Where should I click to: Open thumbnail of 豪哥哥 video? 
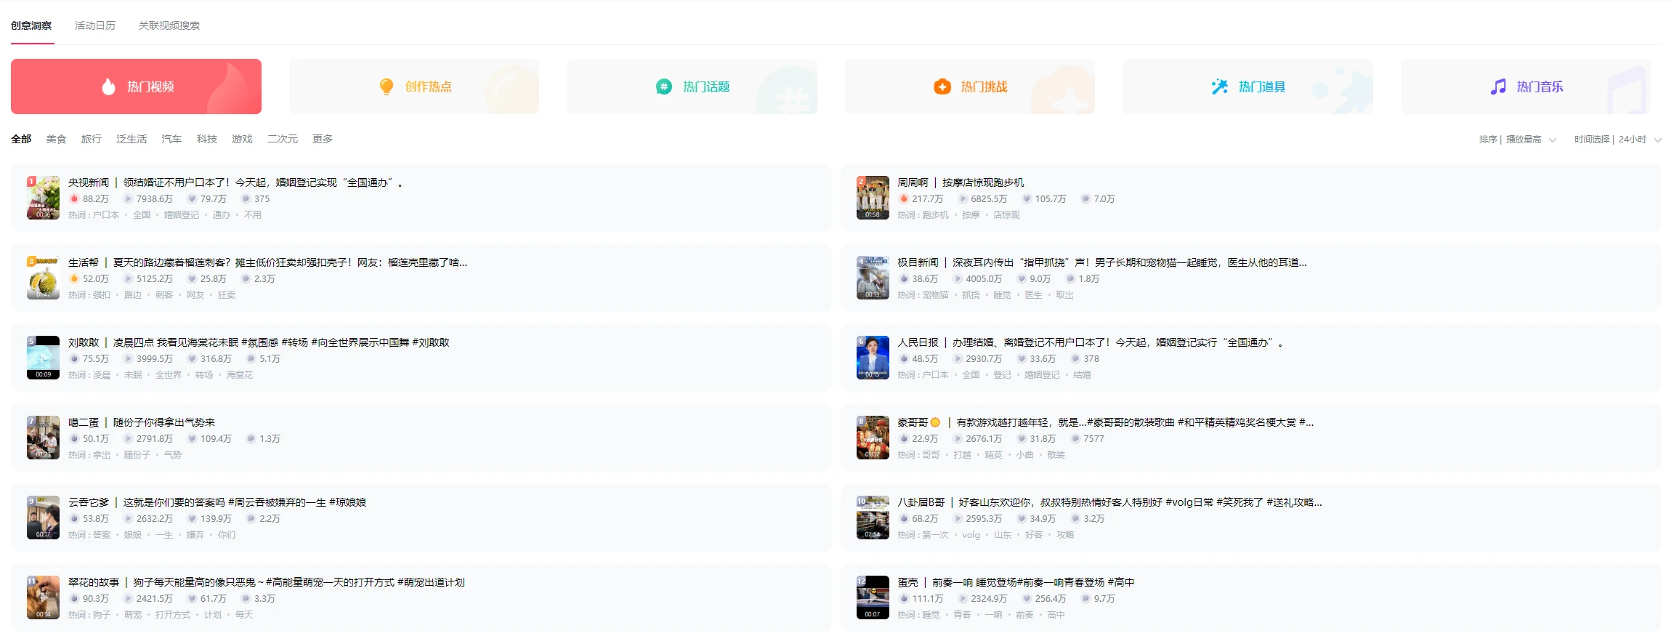pos(873,438)
